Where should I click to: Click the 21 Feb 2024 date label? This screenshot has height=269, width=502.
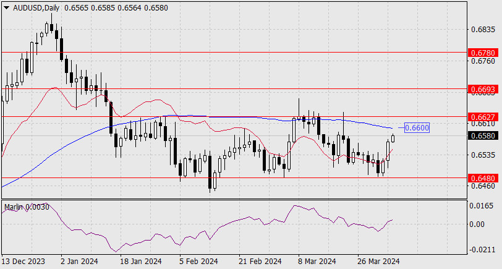click(x=260, y=262)
